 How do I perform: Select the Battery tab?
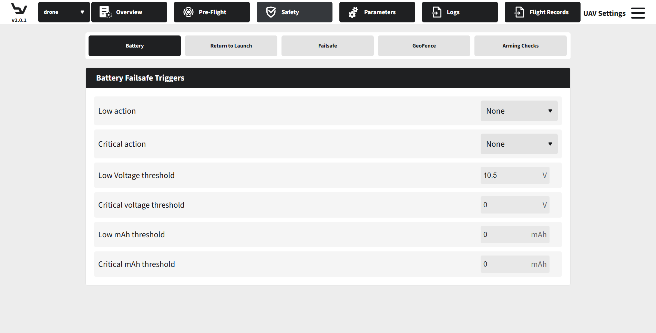134,46
